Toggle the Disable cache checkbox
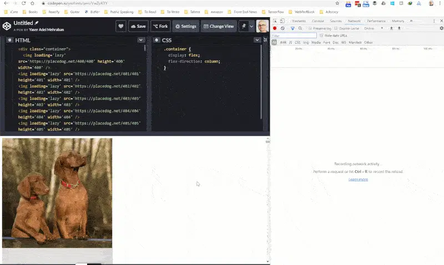 tap(336, 28)
